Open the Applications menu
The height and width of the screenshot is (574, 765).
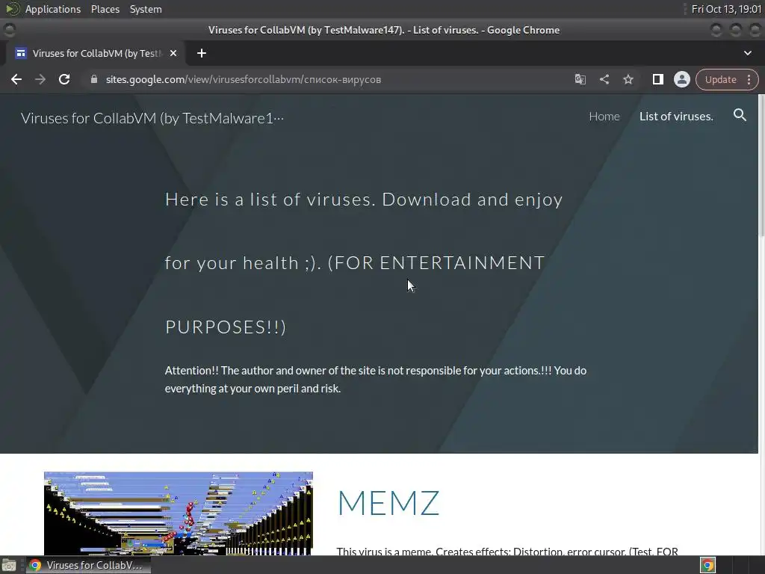tap(53, 9)
